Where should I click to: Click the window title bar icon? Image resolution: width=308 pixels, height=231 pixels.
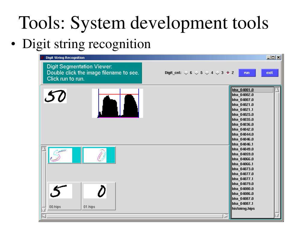42,57
